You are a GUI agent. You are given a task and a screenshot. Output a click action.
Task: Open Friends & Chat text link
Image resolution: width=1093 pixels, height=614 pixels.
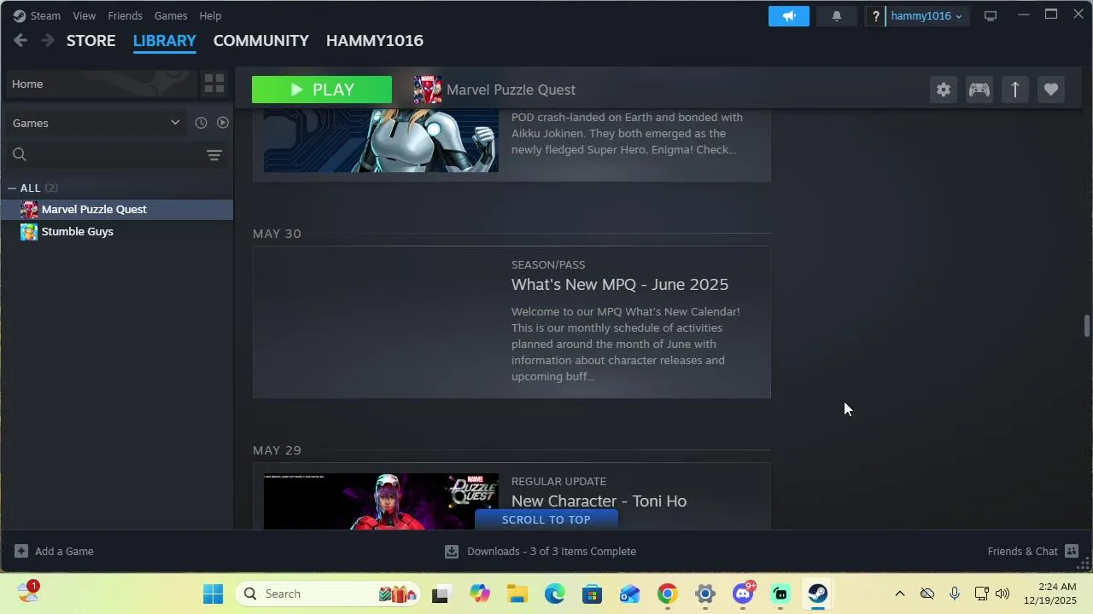(1023, 551)
